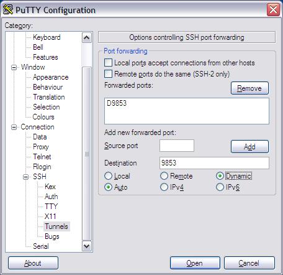Click the Source port input field
The width and height of the screenshot is (283, 275).
[x=177, y=146]
